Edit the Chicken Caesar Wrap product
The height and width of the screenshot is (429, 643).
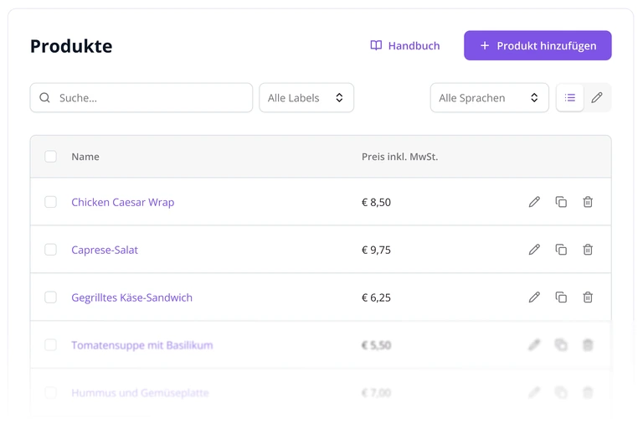(x=534, y=202)
